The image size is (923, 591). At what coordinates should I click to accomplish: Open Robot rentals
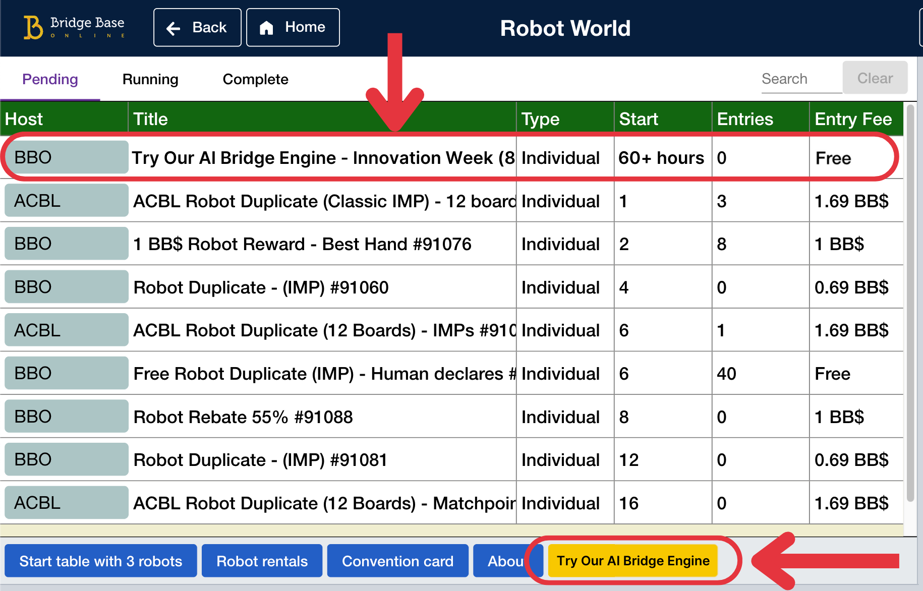(262, 561)
